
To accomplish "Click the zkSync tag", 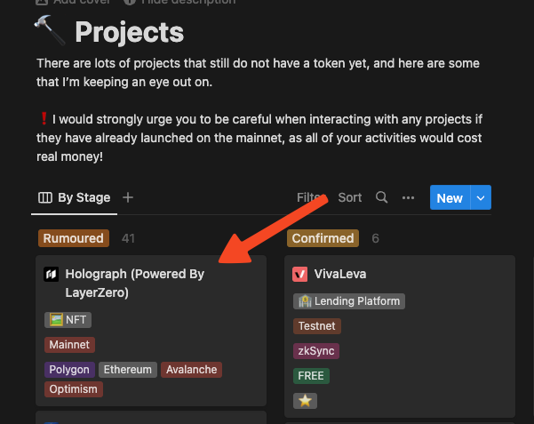I will pyautogui.click(x=316, y=351).
